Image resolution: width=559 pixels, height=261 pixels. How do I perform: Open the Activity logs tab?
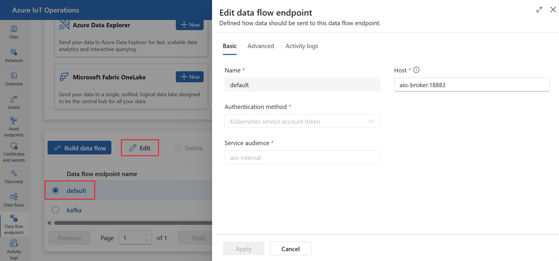click(x=301, y=46)
